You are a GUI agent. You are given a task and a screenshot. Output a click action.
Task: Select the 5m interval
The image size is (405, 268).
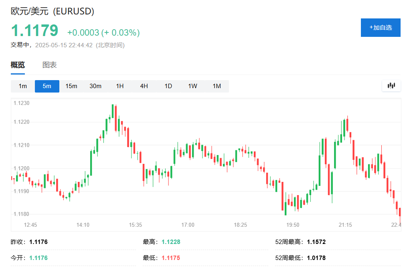(x=47, y=86)
